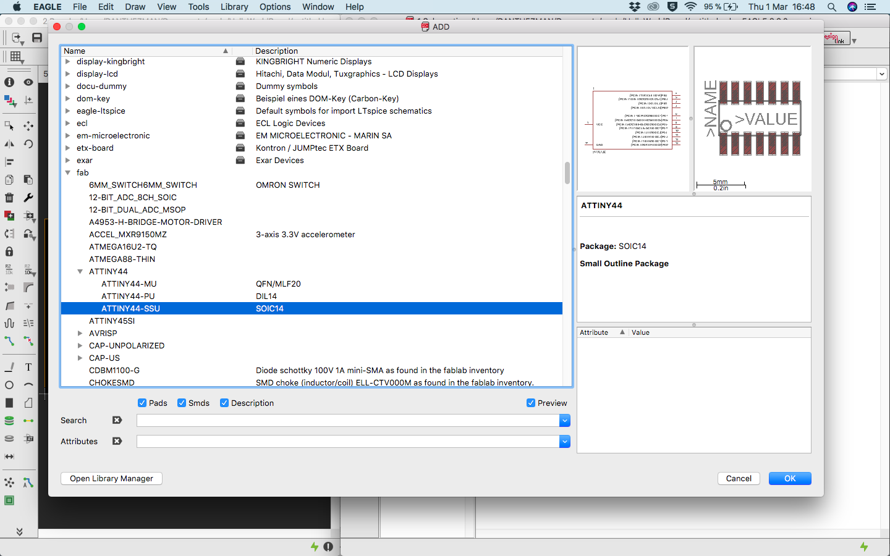Expand the CAP-US entry
The height and width of the screenshot is (556, 890).
point(80,358)
